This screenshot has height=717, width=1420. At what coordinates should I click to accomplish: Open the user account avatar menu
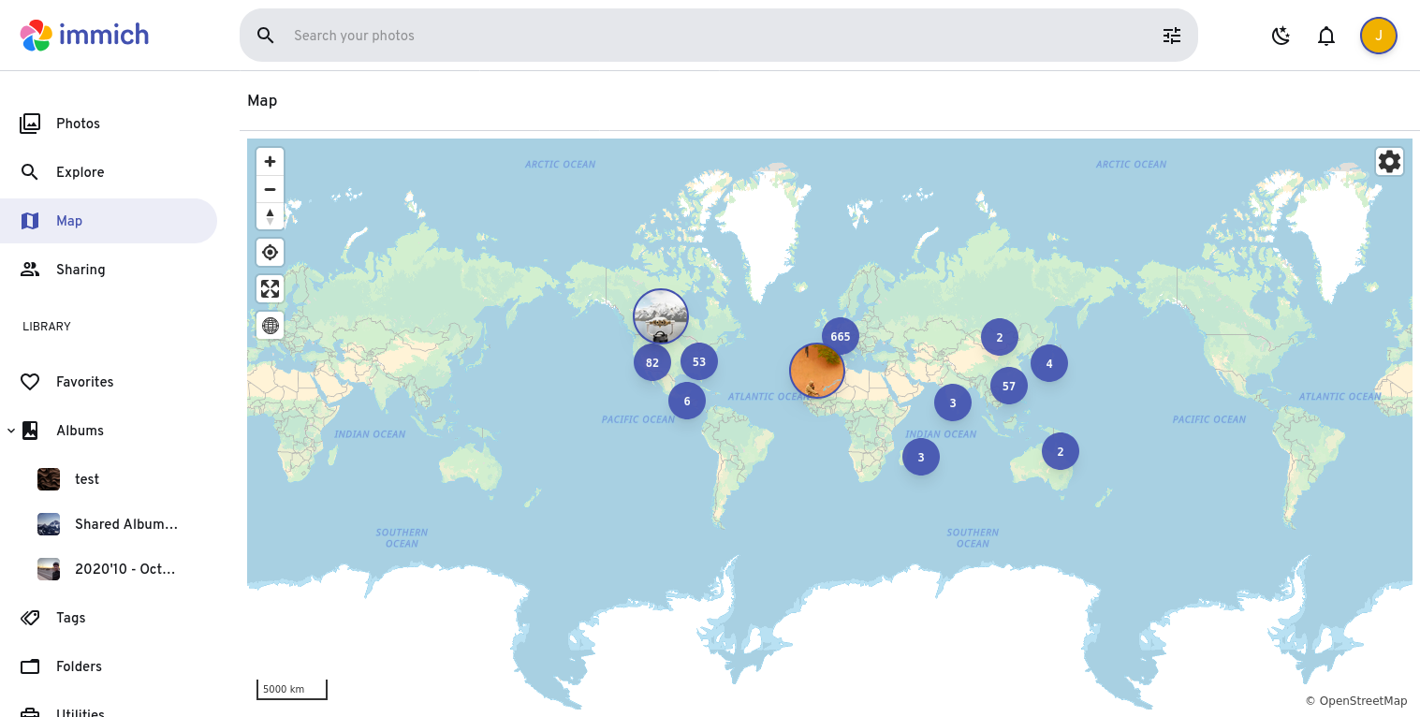(x=1378, y=36)
